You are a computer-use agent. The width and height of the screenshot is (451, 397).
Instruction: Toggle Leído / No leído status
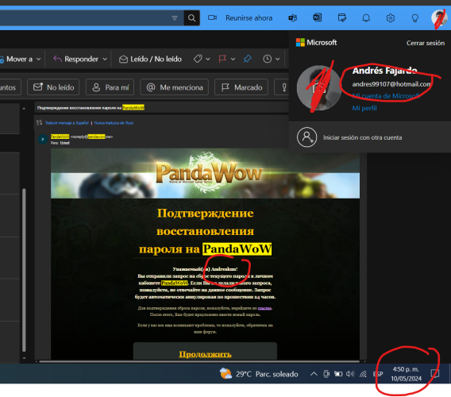[150, 59]
